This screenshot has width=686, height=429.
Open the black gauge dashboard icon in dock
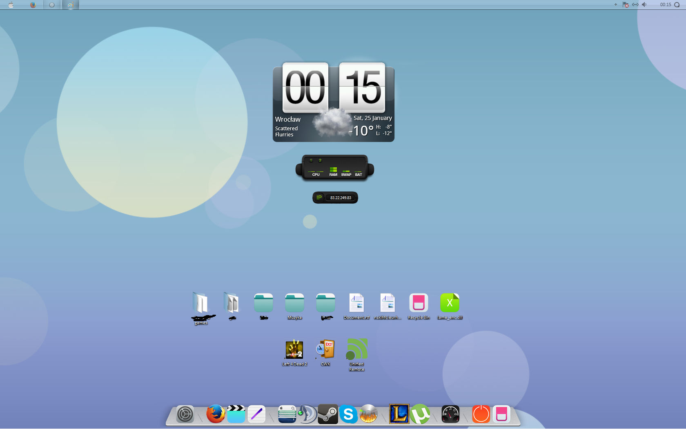pos(450,414)
